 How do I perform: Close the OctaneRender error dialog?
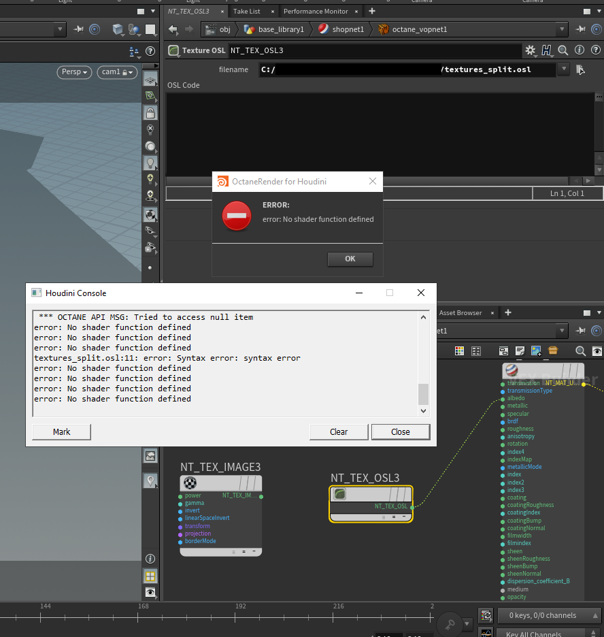373,181
